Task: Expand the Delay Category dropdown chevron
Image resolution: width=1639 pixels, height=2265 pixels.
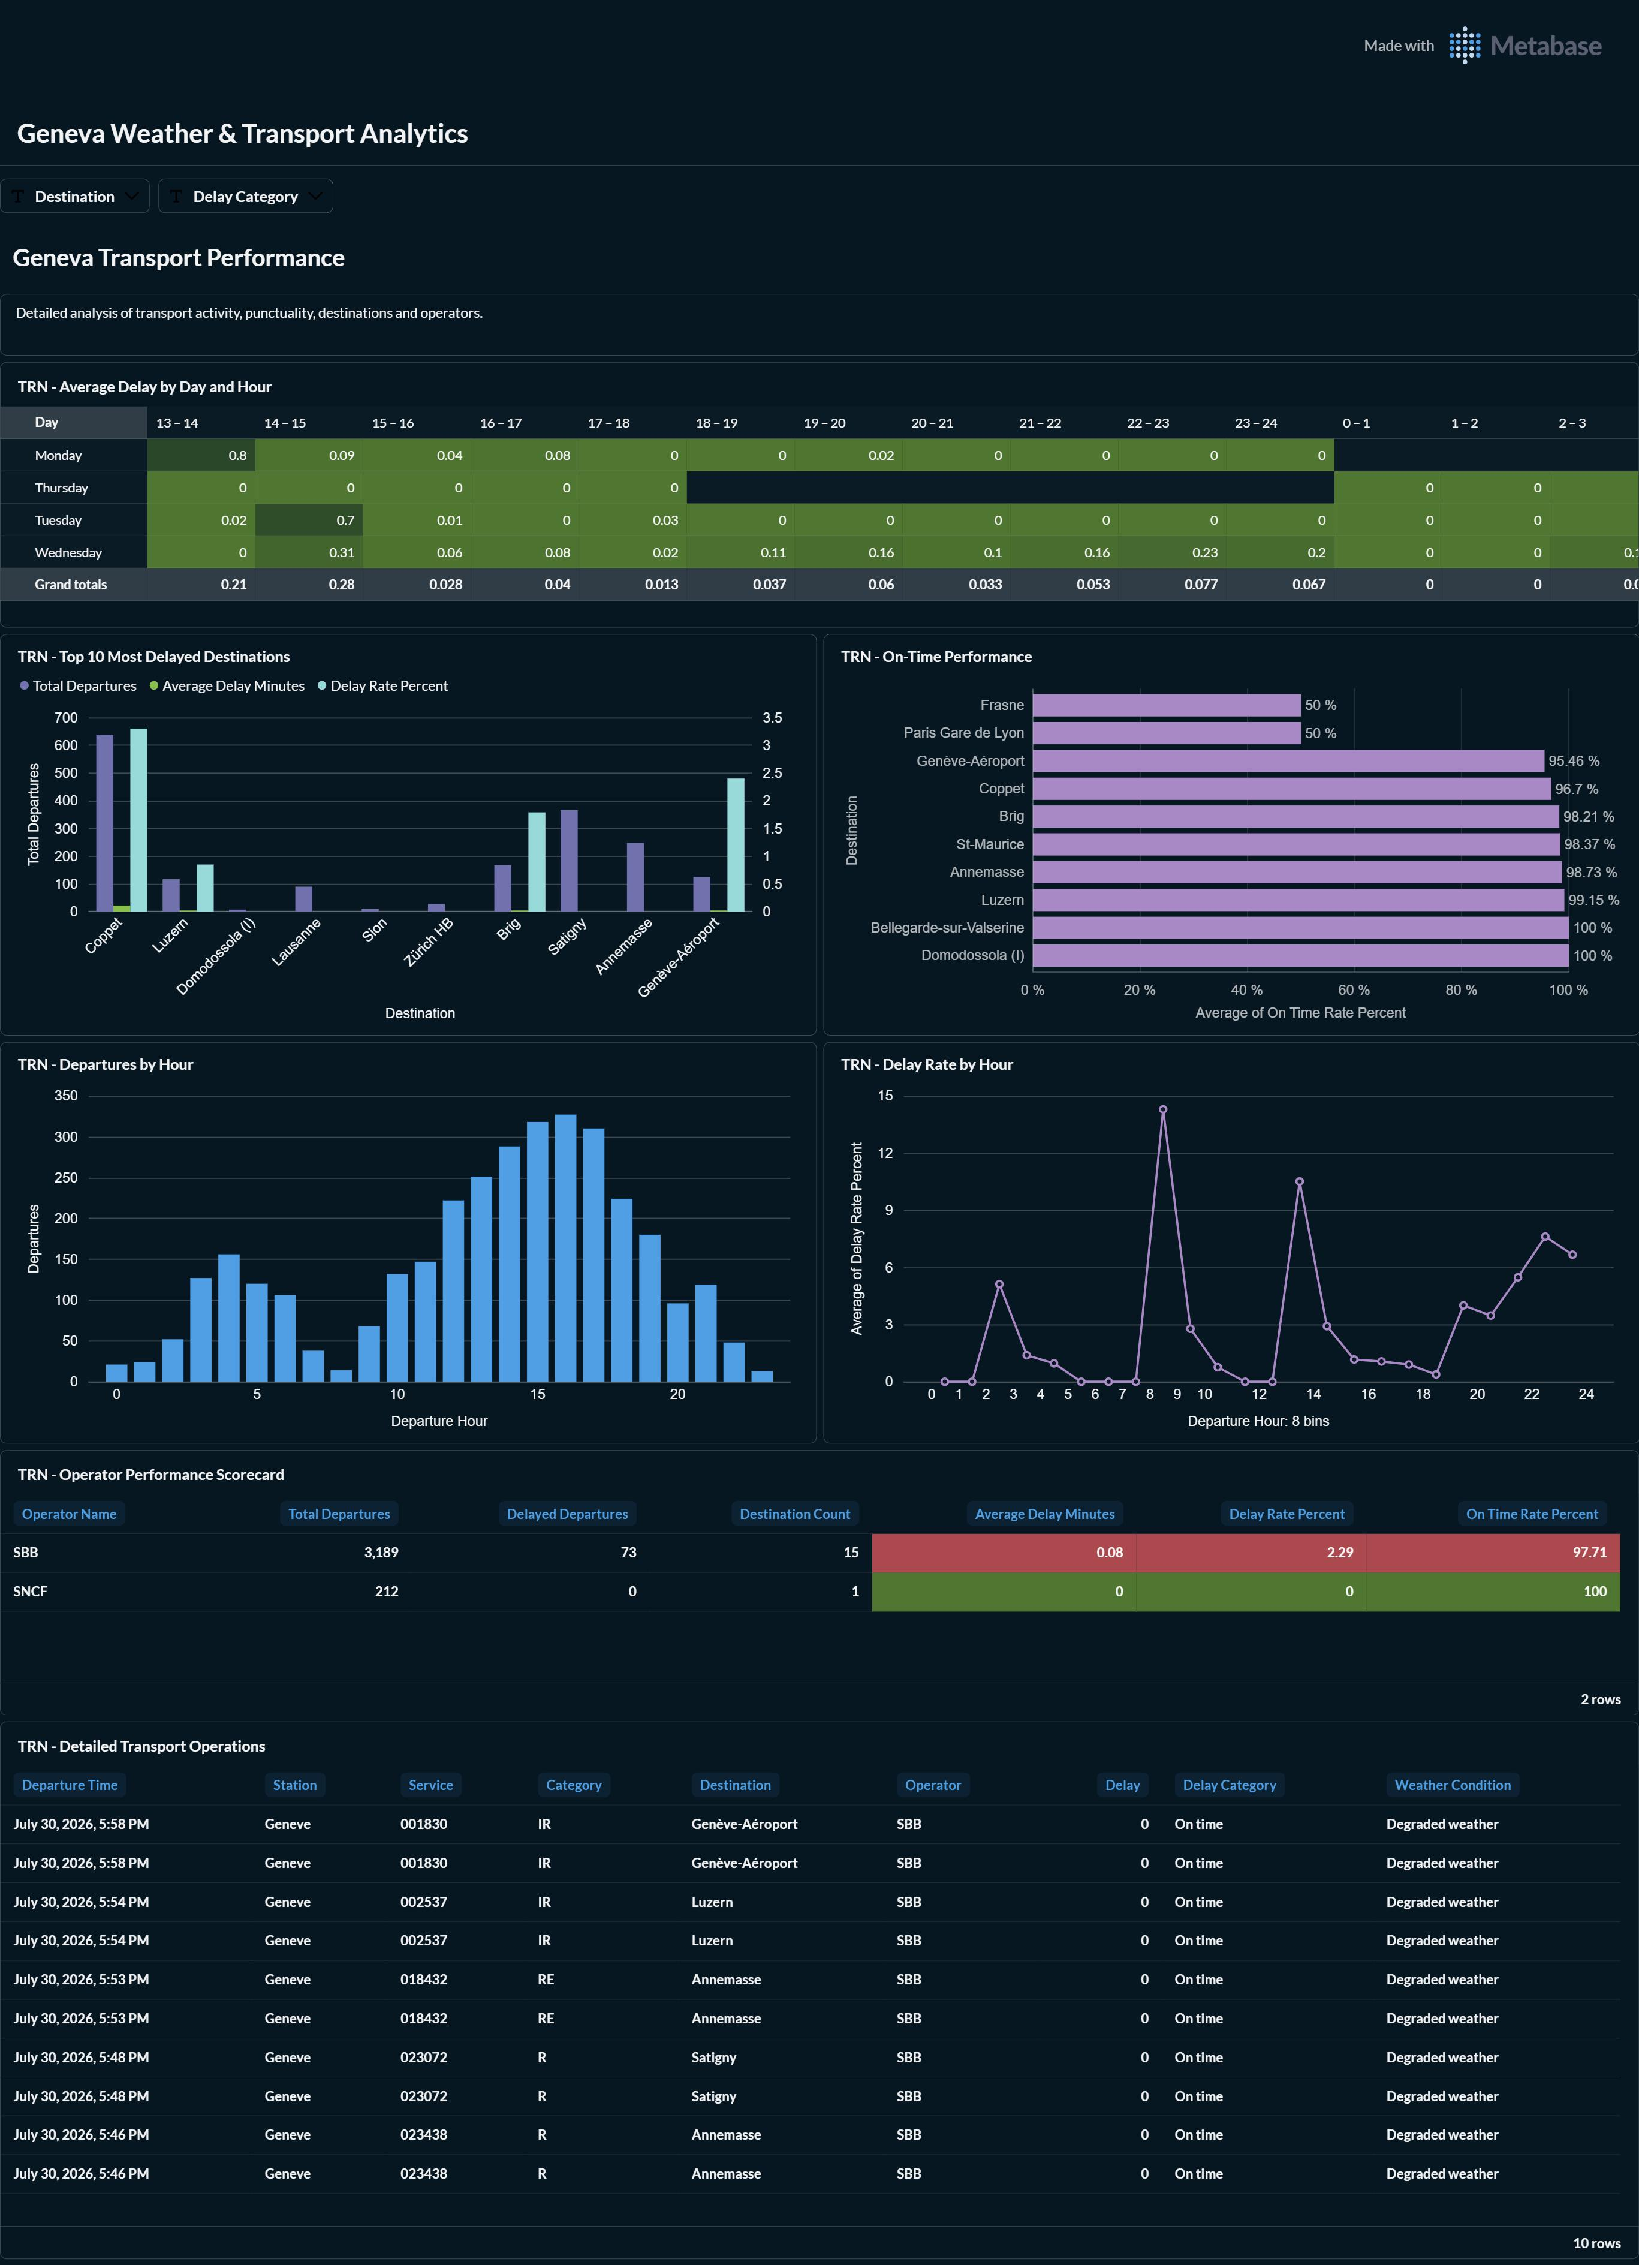Action: (315, 197)
